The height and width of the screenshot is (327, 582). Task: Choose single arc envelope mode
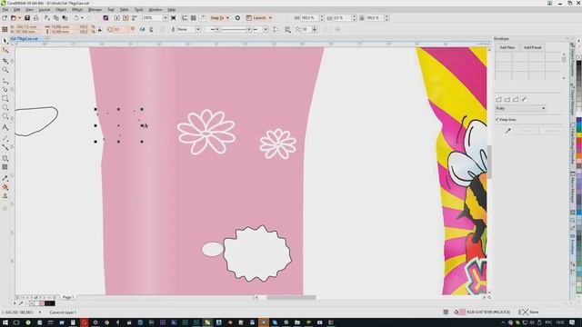click(x=507, y=99)
